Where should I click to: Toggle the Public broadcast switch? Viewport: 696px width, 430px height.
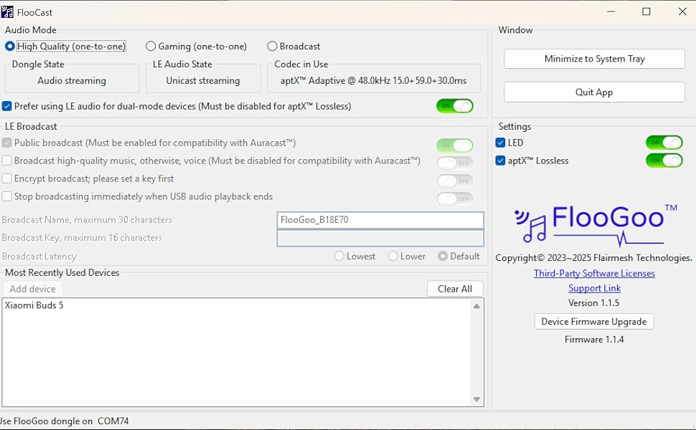pos(454,145)
